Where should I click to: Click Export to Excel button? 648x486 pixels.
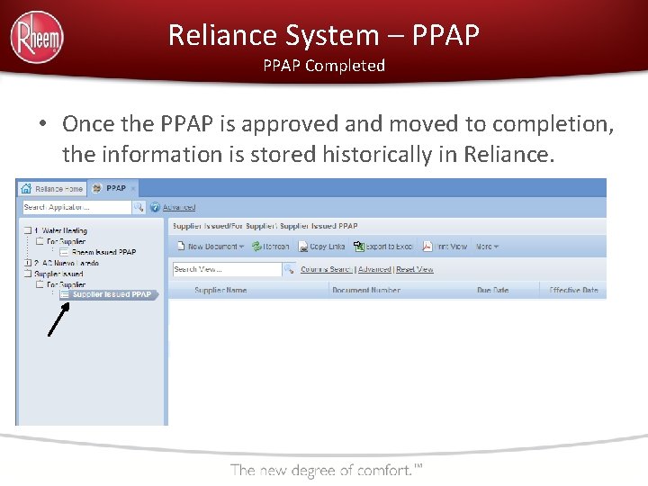tap(383, 247)
